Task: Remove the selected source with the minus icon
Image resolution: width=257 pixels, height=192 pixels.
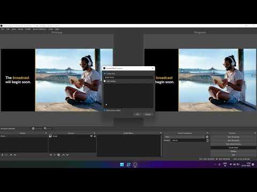Action: pyautogui.click(x=55, y=155)
